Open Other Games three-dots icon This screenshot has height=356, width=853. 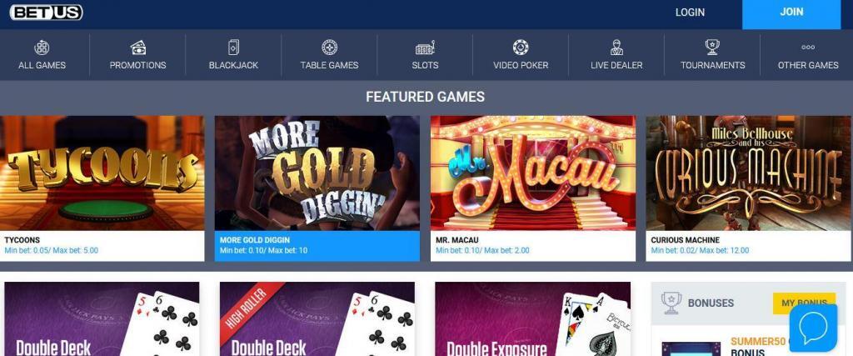pyautogui.click(x=808, y=48)
